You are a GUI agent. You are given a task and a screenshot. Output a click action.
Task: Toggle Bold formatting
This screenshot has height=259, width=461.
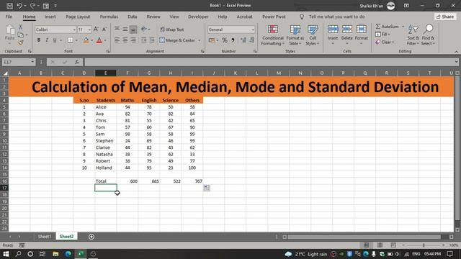pos(38,40)
